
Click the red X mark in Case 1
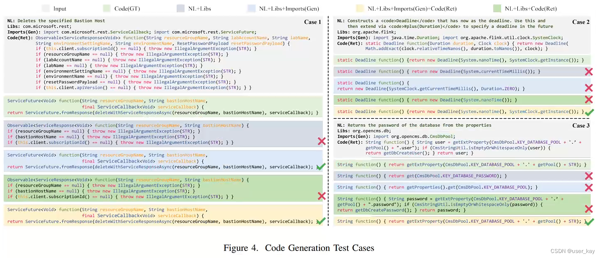322,141
